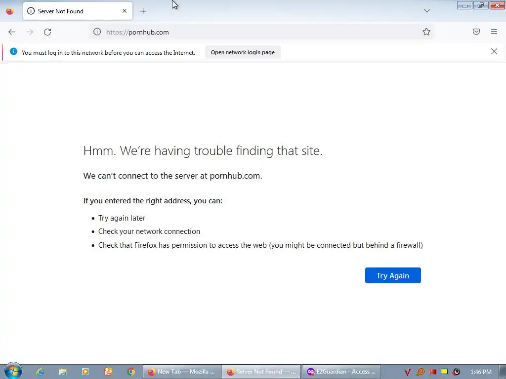Click the Firefox View icon
The image size is (506, 379).
coord(10,11)
